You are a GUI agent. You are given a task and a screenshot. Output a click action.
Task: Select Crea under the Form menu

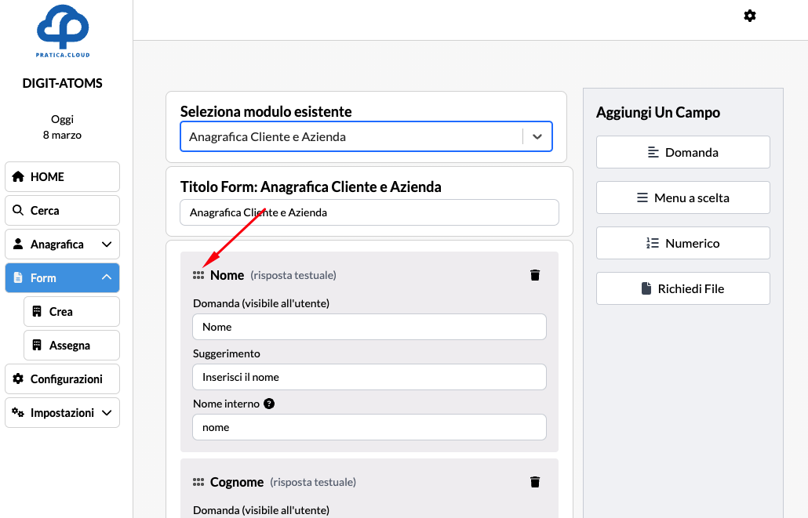pyautogui.click(x=72, y=312)
